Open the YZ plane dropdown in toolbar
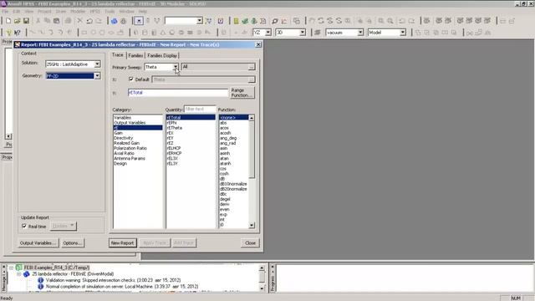 [x=268, y=33]
